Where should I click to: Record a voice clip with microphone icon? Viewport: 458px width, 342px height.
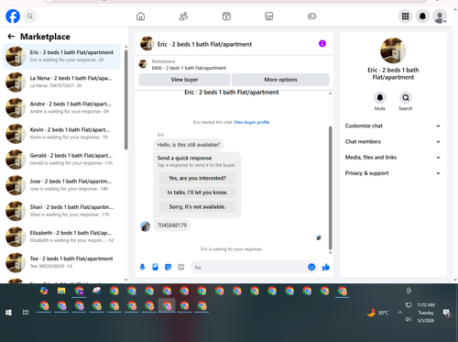tap(142, 267)
